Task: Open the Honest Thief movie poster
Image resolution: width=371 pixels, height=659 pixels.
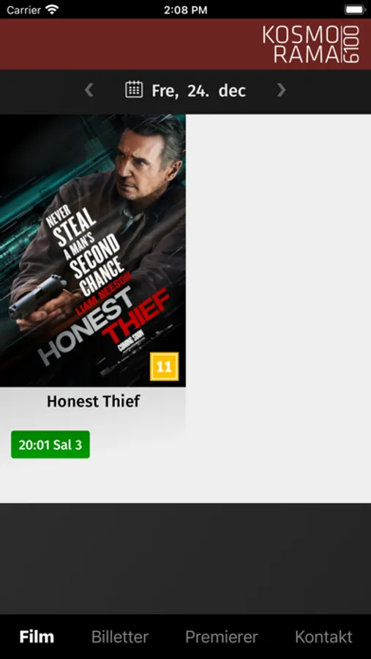Action: pos(93,250)
